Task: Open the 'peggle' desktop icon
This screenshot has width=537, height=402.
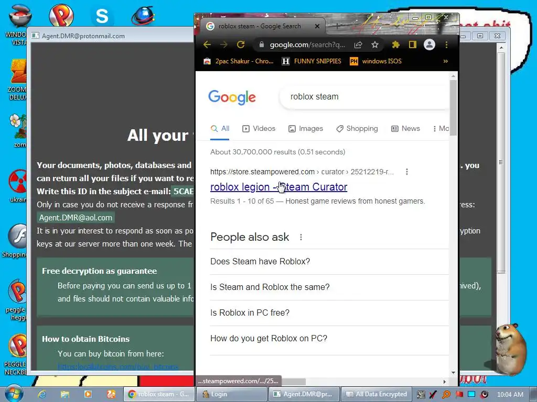Action: click(x=16, y=300)
